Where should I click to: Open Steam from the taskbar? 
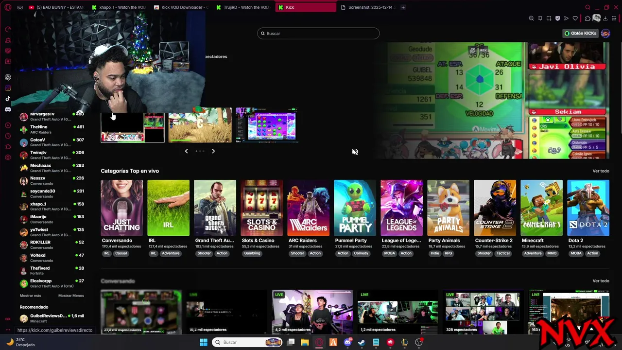362,342
